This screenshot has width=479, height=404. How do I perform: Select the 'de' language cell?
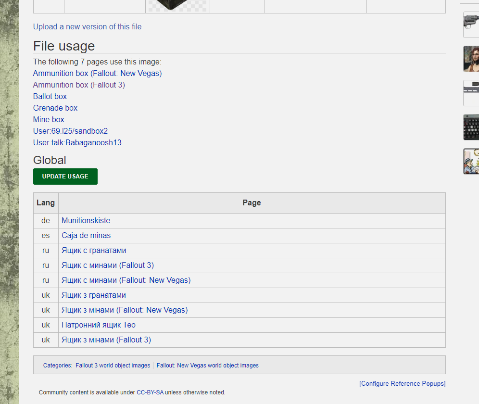[x=46, y=221]
